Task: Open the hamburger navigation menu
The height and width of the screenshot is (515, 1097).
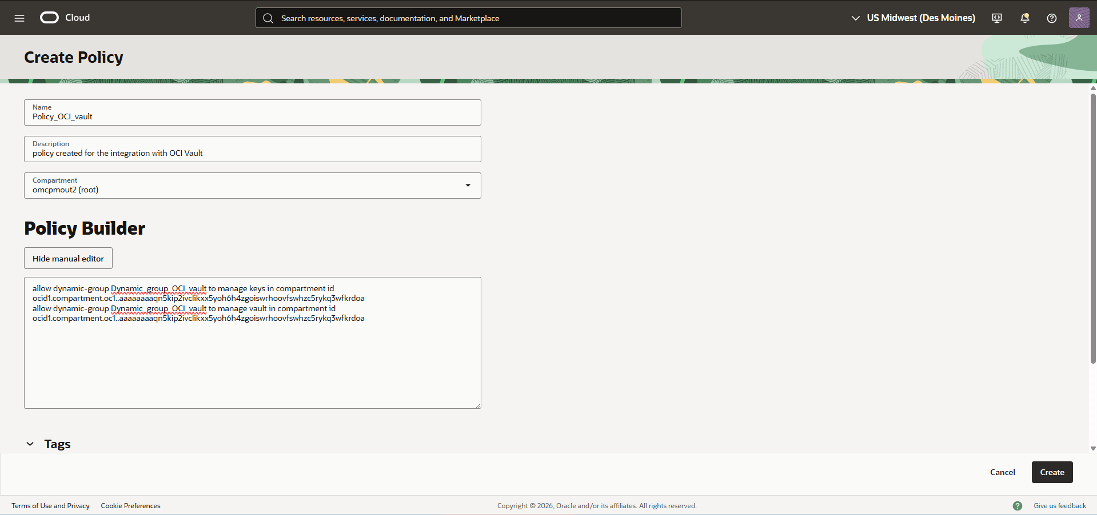Action: coord(19,18)
